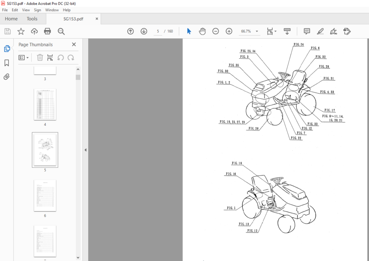Expand the thumbnails options menu dropdown
Viewport: 369px width, 261px height.
pos(24,58)
